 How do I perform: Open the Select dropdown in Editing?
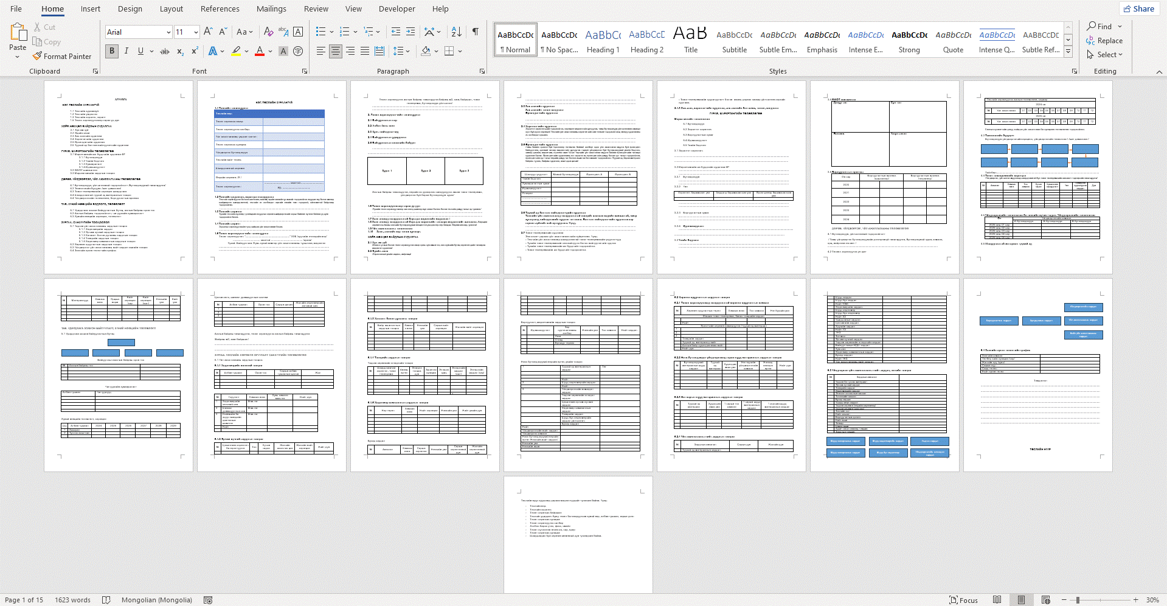point(1104,55)
